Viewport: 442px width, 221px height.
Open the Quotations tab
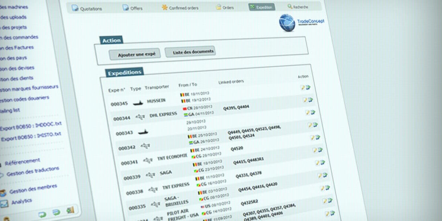pyautogui.click(x=87, y=8)
